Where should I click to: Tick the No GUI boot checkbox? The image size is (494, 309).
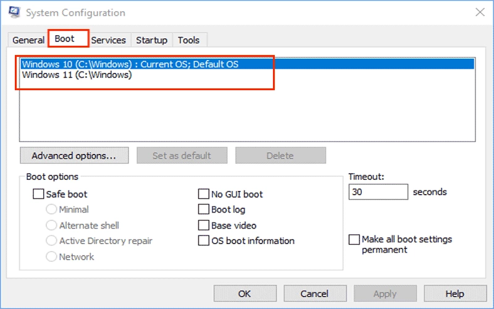pos(204,194)
